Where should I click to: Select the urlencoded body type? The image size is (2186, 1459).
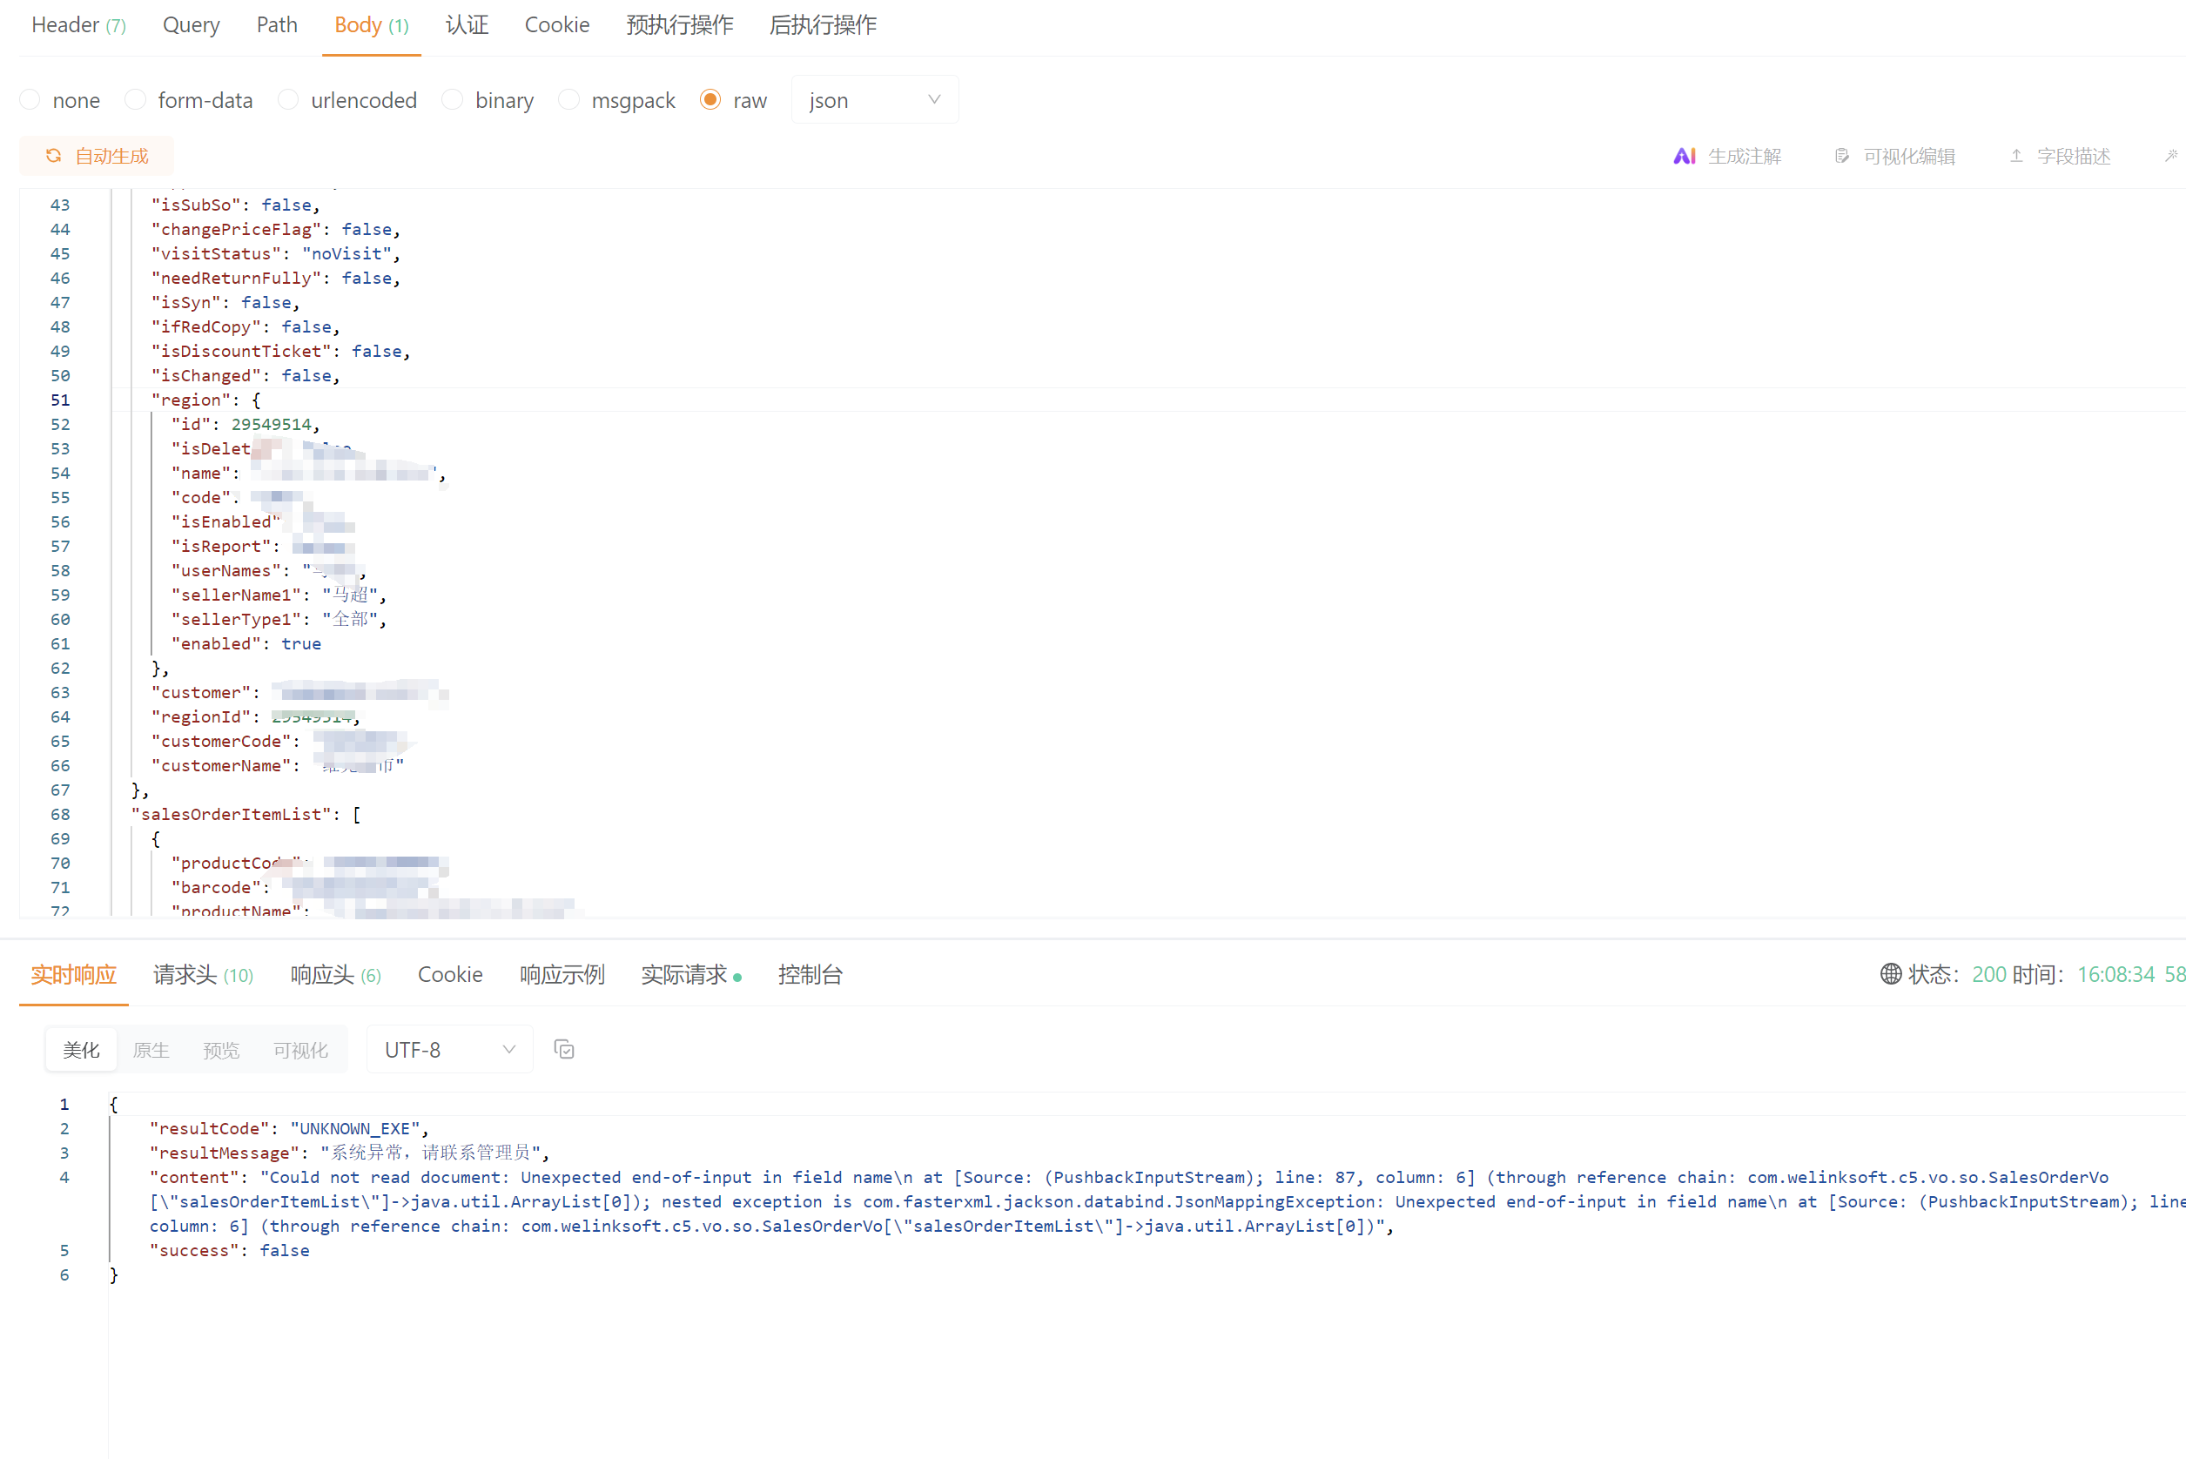(x=347, y=99)
